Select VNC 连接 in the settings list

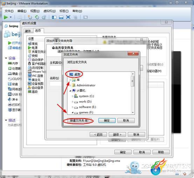coord(35,76)
